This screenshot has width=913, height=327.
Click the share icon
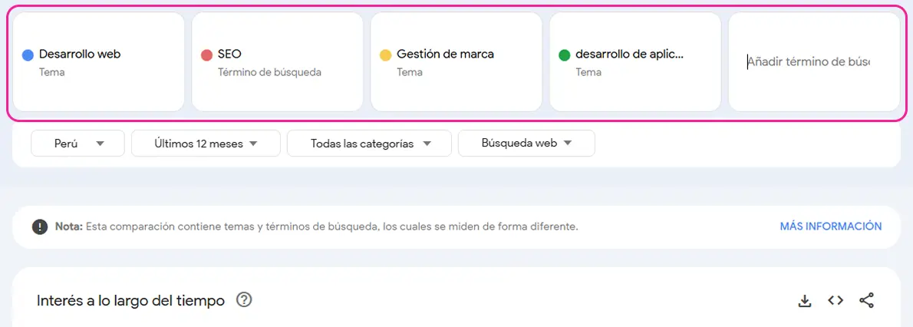[866, 300]
